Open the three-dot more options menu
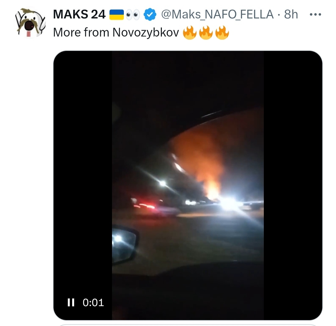 click(315, 15)
